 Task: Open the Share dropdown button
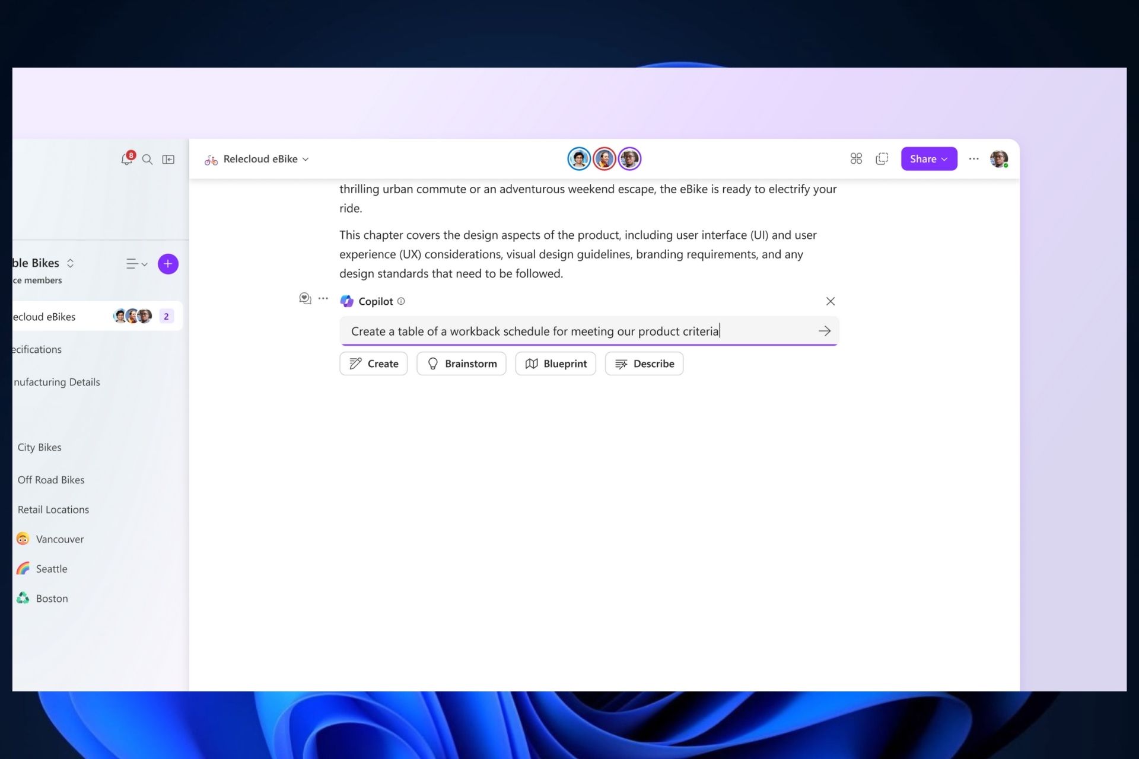tap(929, 159)
